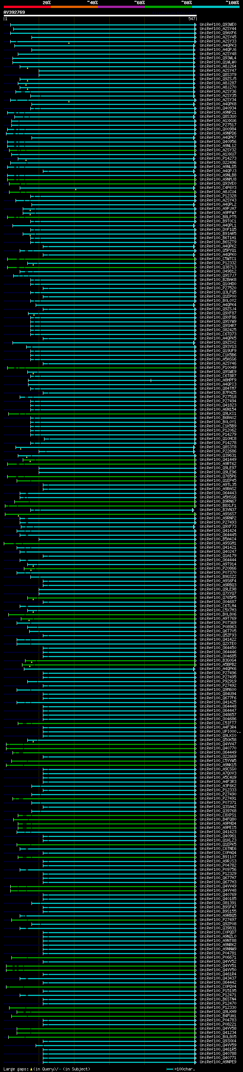Click hit label UniRef100_B6RAX2
Screen dimensions: 243x1072
click(218, 418)
